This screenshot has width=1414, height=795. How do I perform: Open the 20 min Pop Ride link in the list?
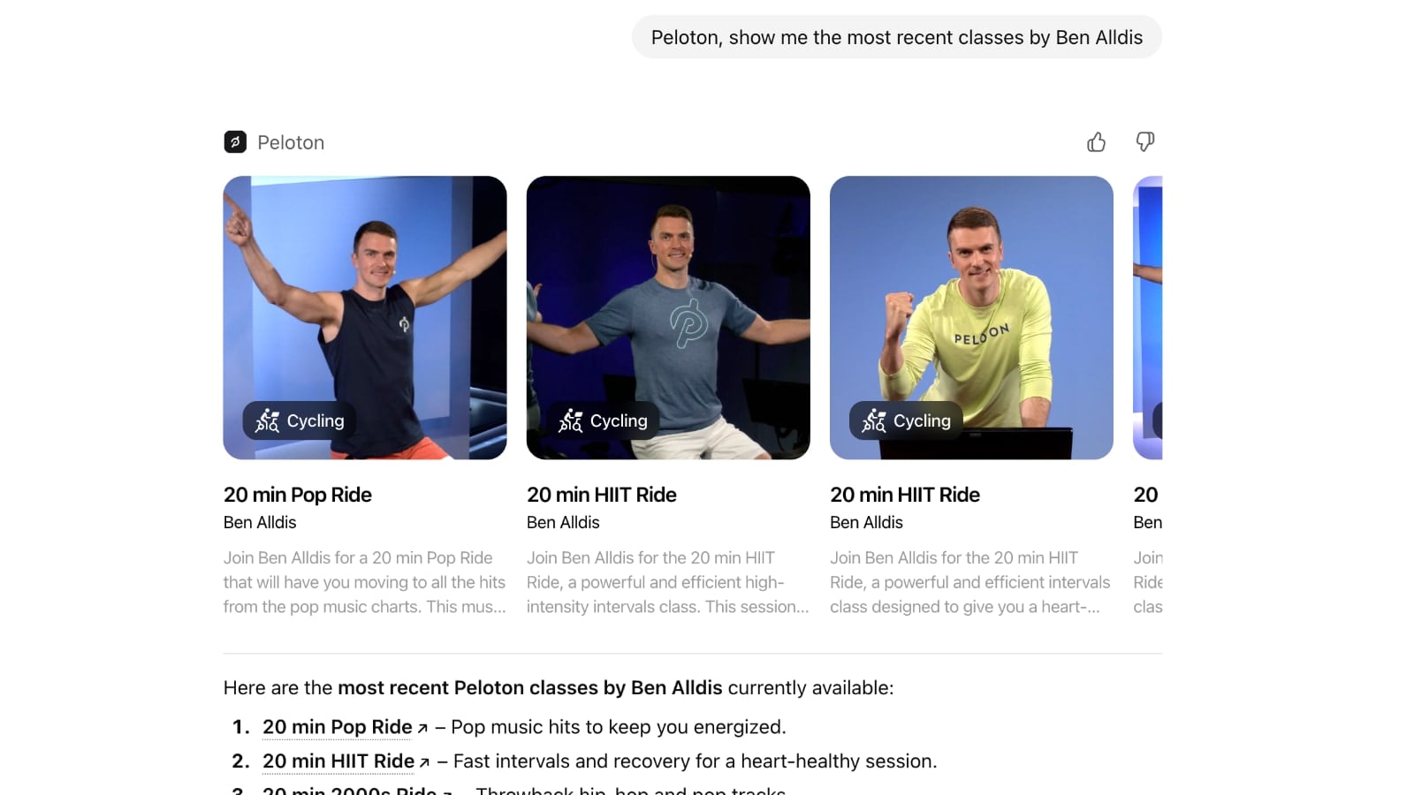(338, 727)
